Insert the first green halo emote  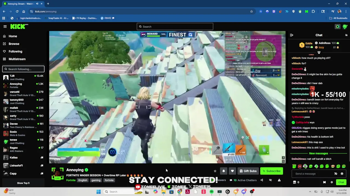(x=294, y=166)
